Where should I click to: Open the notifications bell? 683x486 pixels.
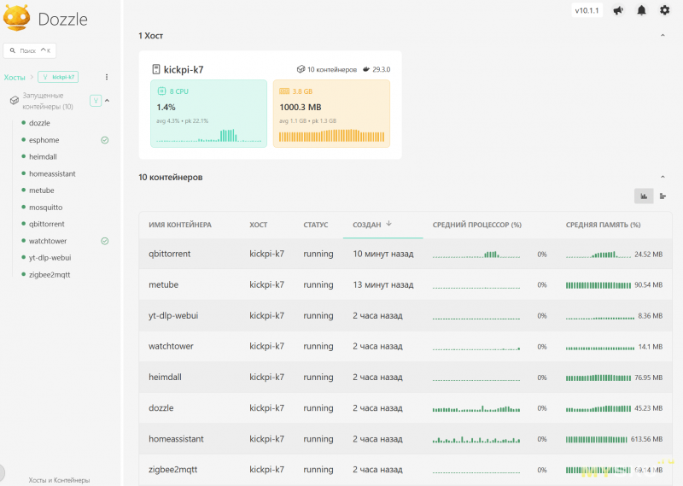641,11
